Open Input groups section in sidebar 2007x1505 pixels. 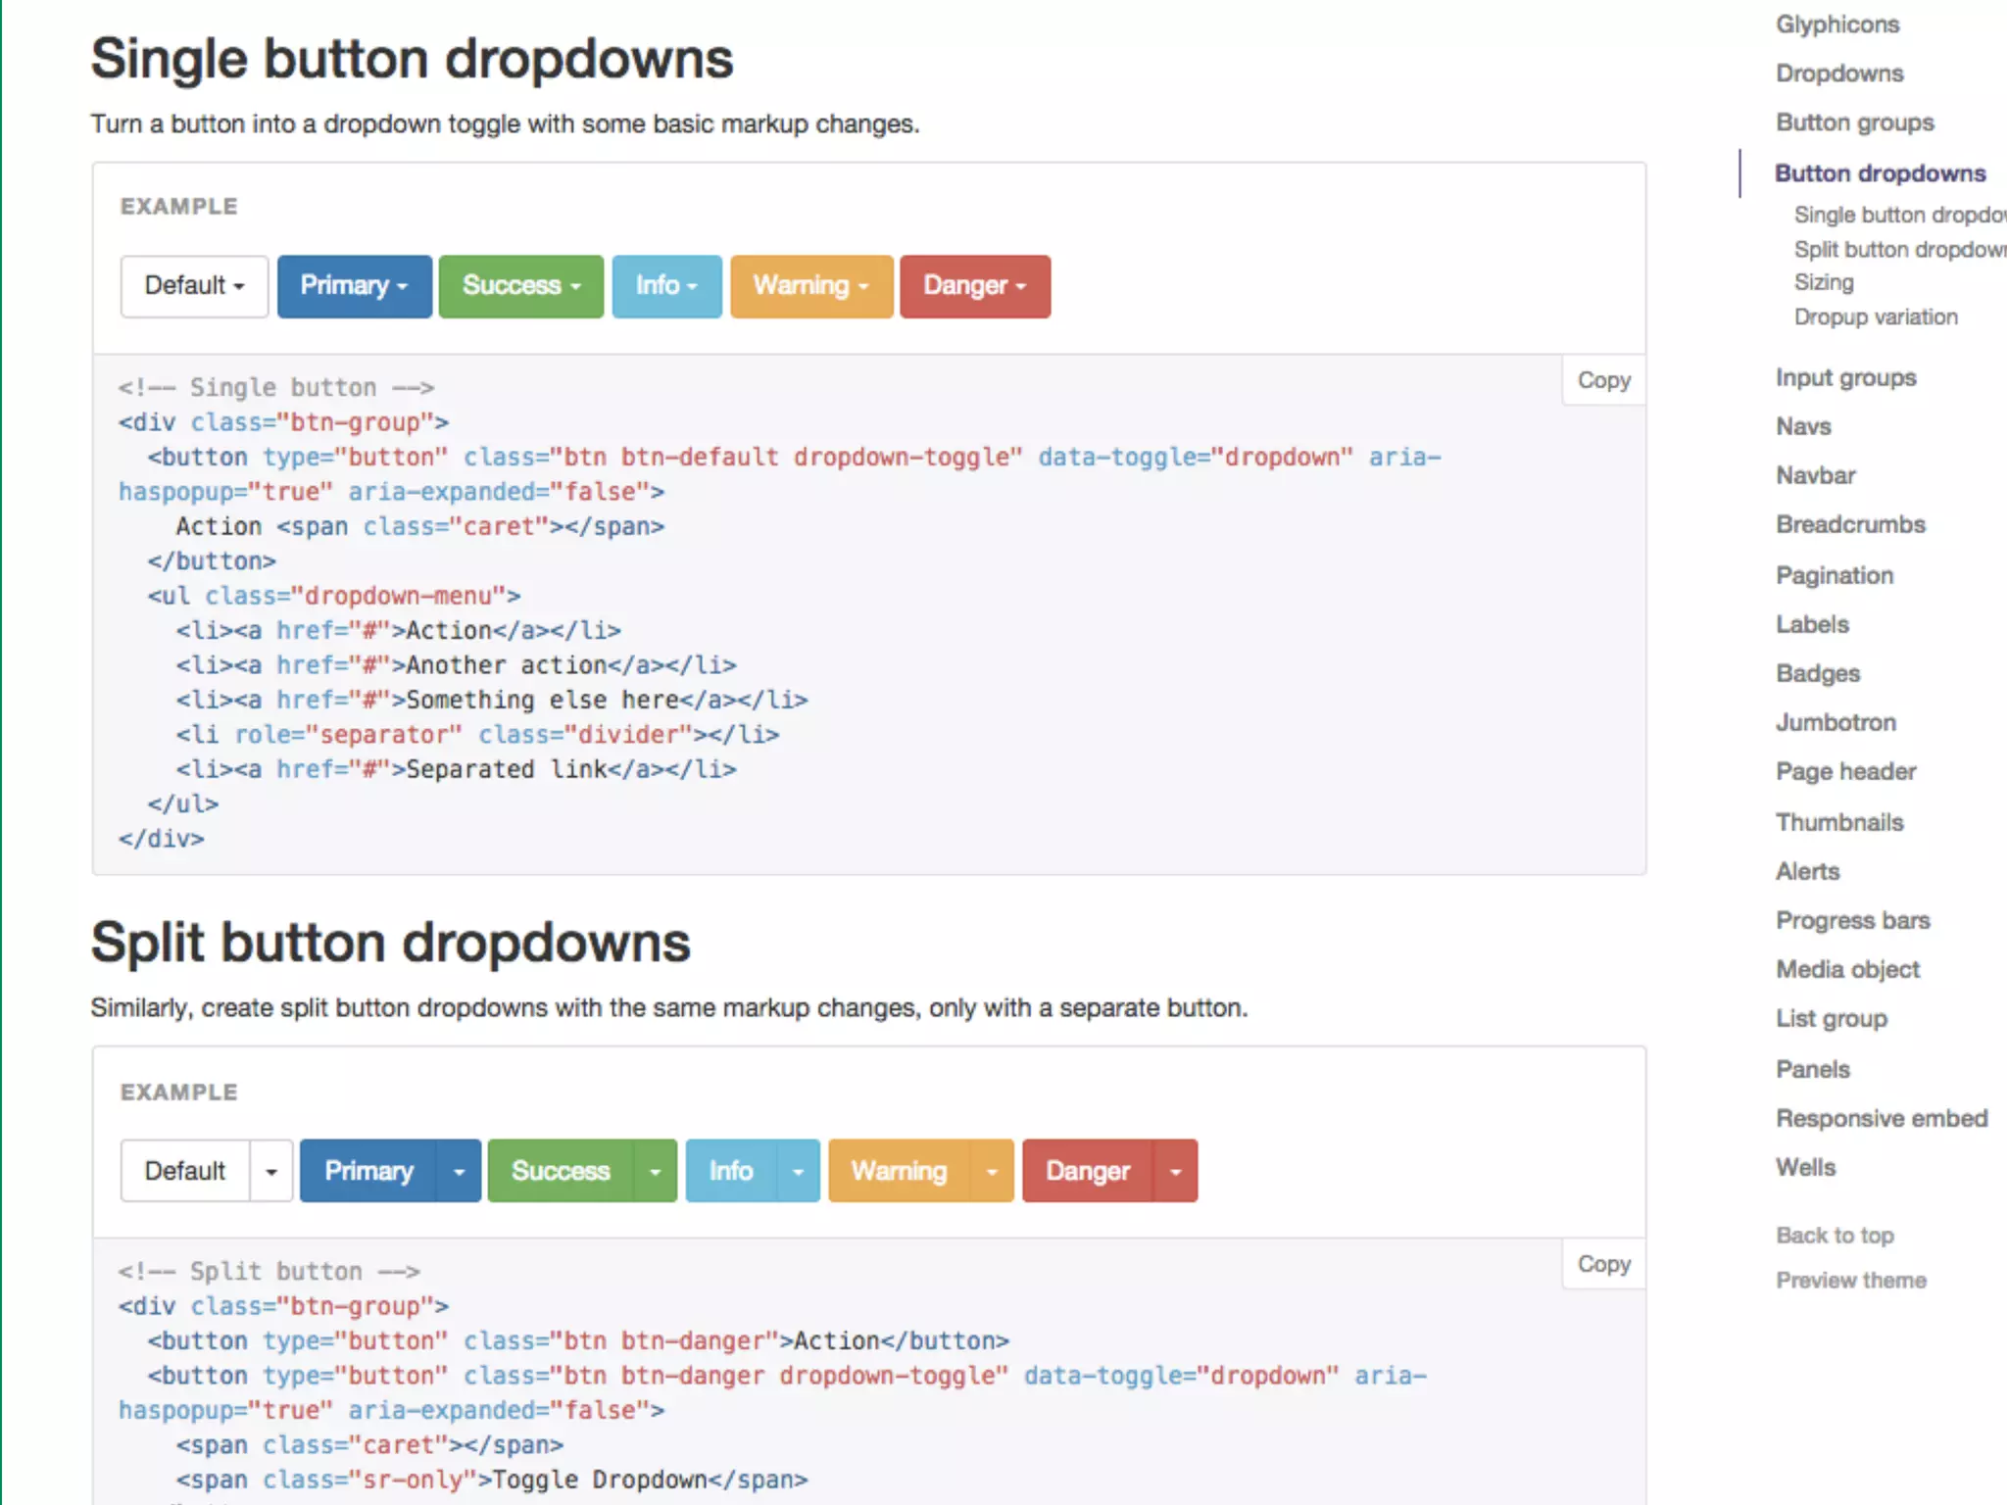[x=1845, y=377]
